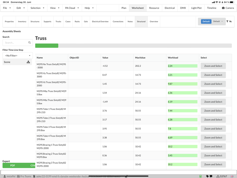237x178 pixels.
Task: Tap the Wi-Fi status icon
Action: [x=217, y=2]
